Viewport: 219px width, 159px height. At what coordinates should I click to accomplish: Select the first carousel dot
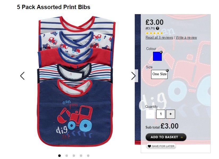click(x=60, y=156)
